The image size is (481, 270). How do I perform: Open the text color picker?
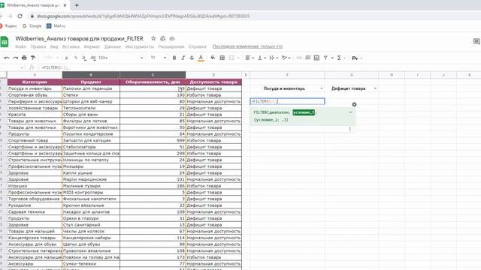[201, 58]
